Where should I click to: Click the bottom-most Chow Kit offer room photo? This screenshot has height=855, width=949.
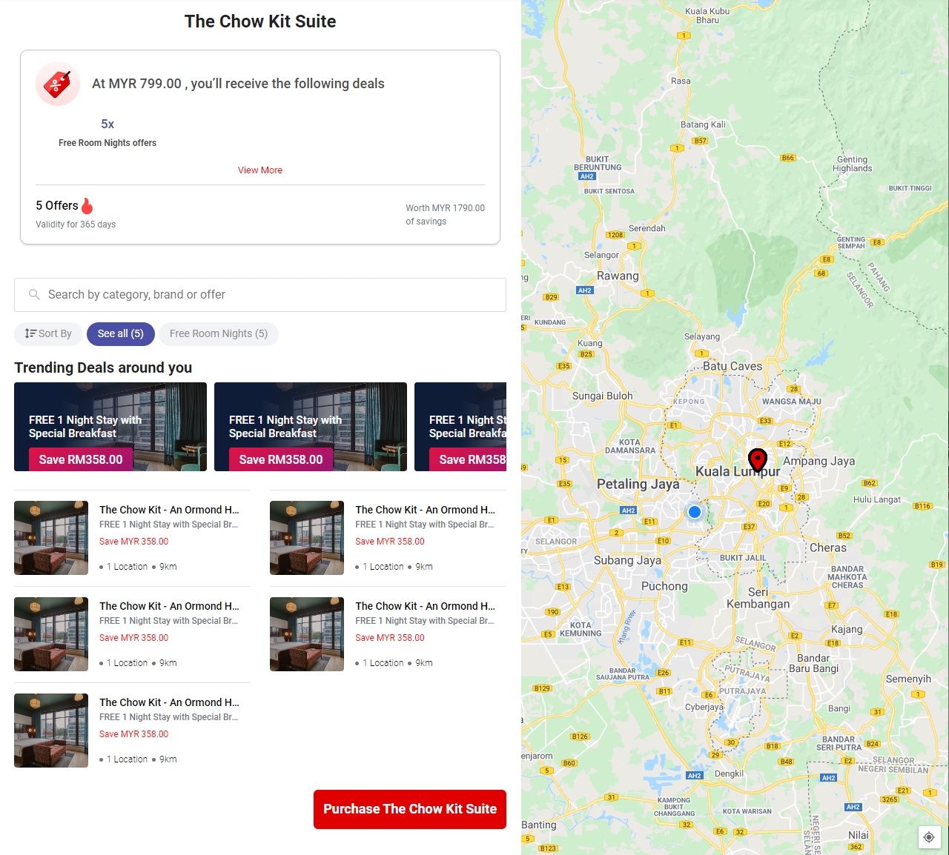point(51,731)
